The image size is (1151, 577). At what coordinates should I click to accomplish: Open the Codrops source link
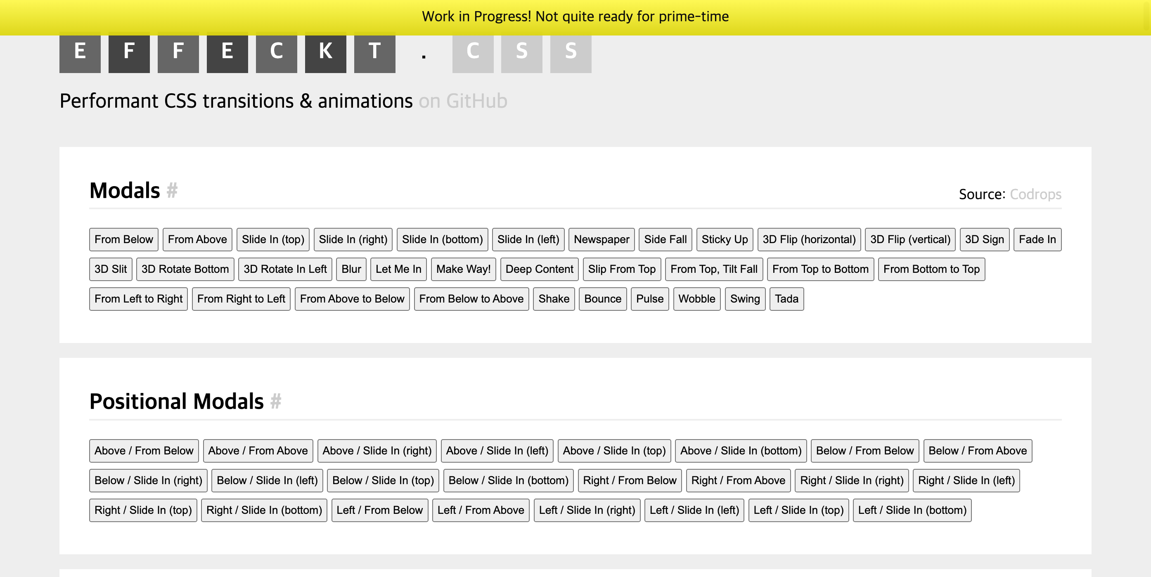[1035, 194]
